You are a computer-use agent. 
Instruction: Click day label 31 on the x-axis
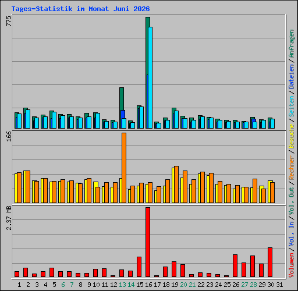click(279, 285)
